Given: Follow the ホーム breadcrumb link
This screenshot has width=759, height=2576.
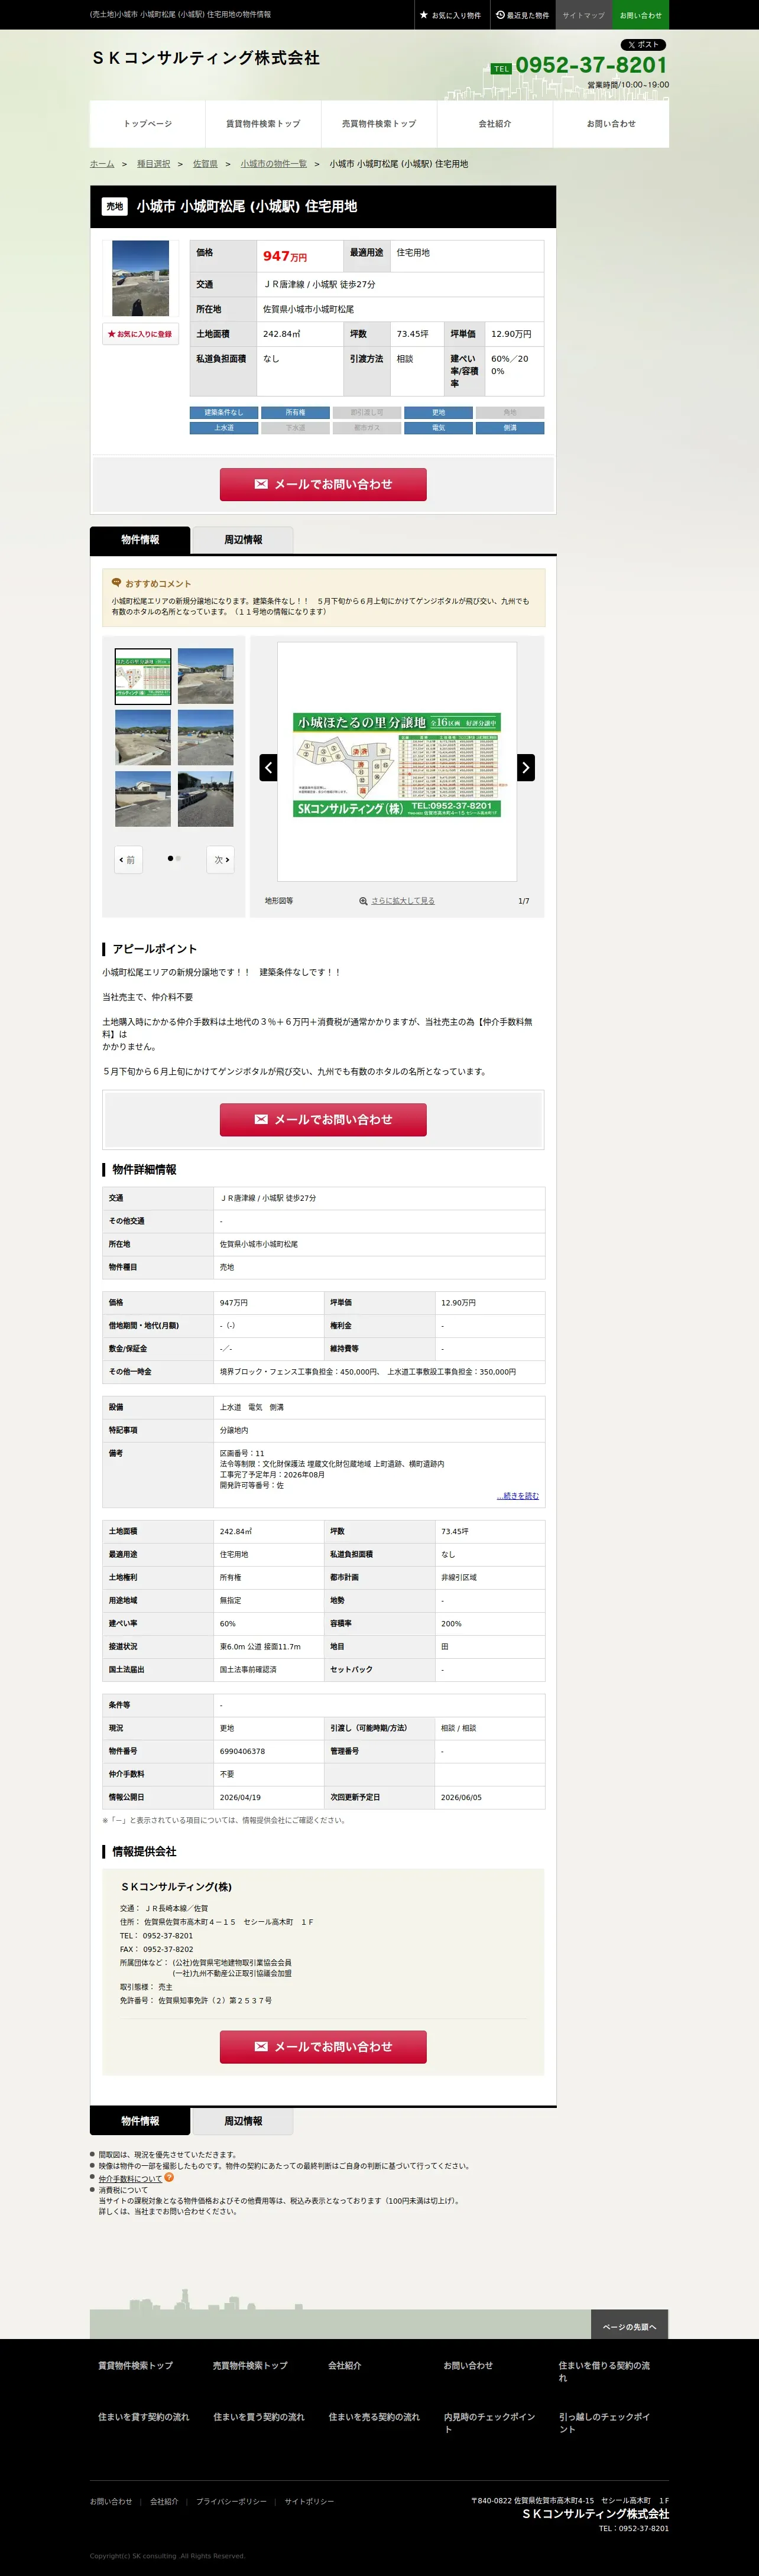Looking at the screenshot, I should tap(102, 164).
